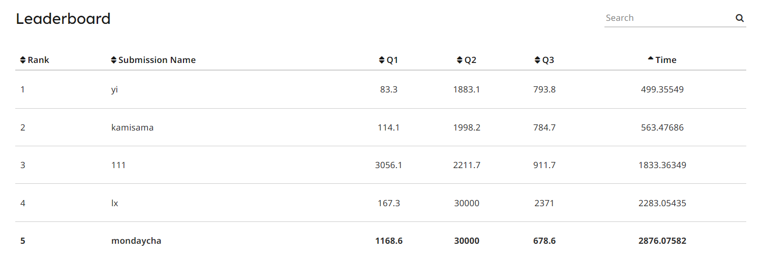Select the yi submission row
Image resolution: width=761 pixels, height=259 pixels.
click(381, 89)
